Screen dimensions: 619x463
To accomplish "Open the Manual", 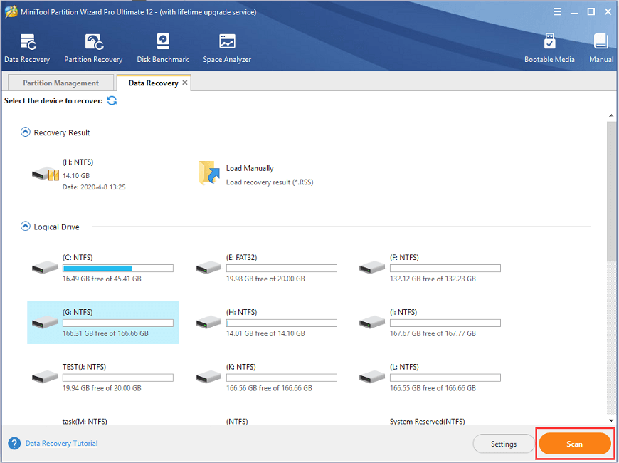I will (601, 48).
